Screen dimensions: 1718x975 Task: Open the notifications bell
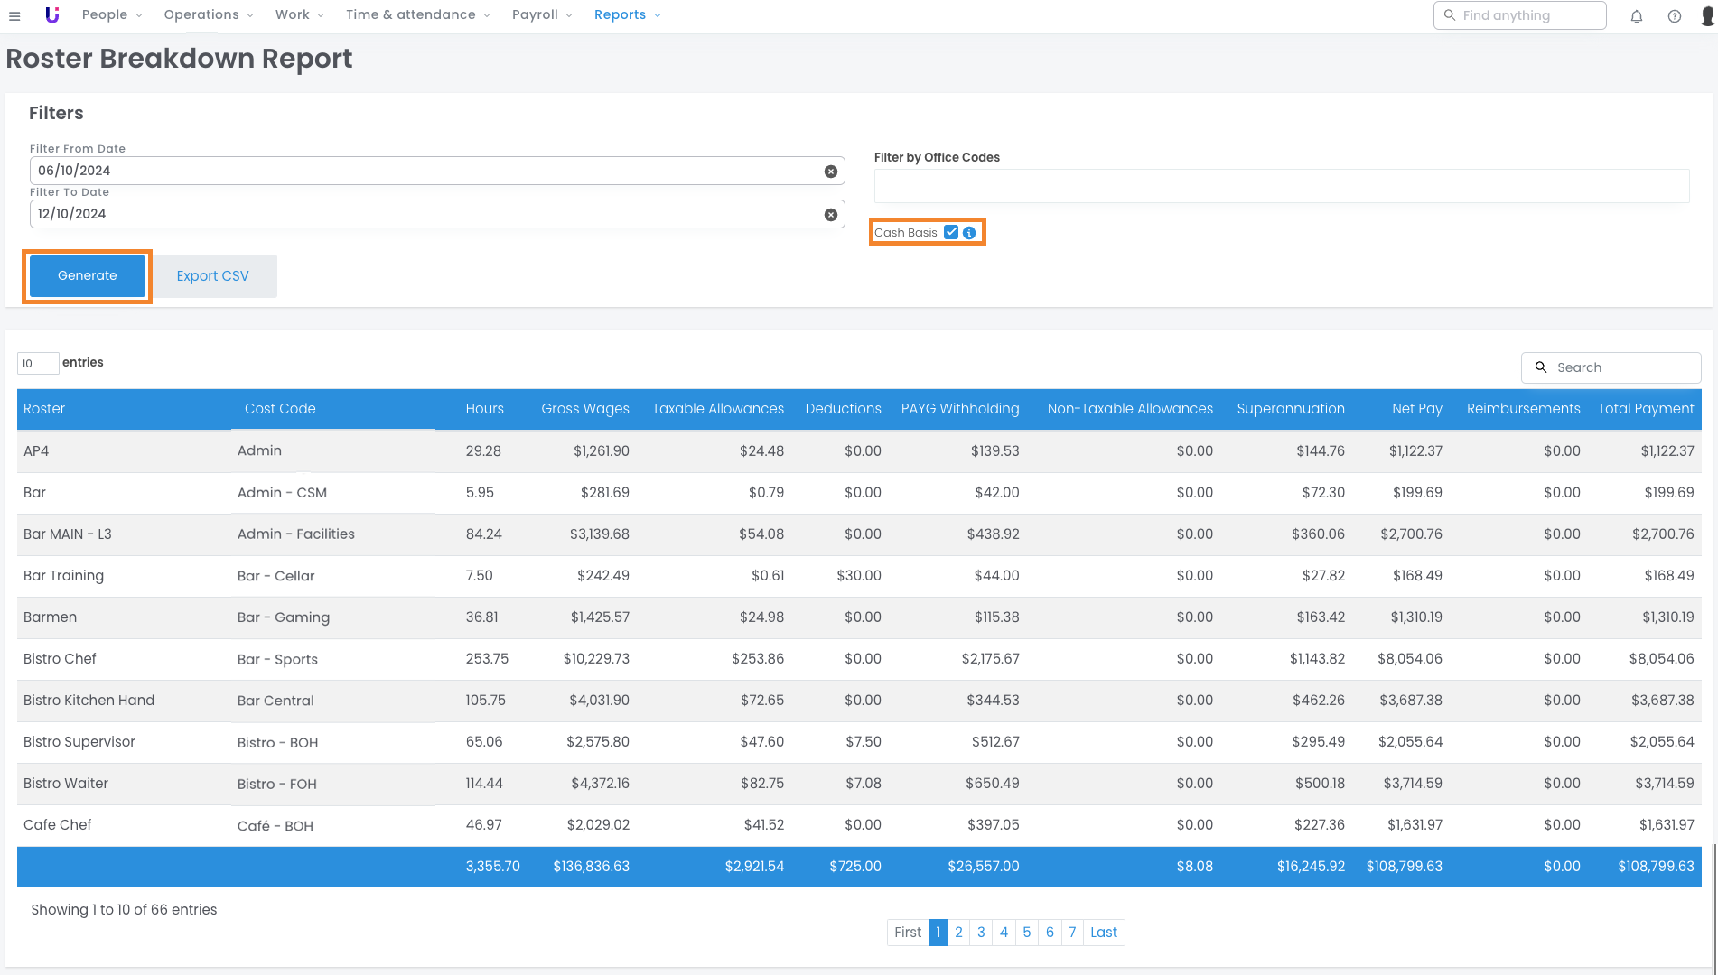pos(1636,16)
